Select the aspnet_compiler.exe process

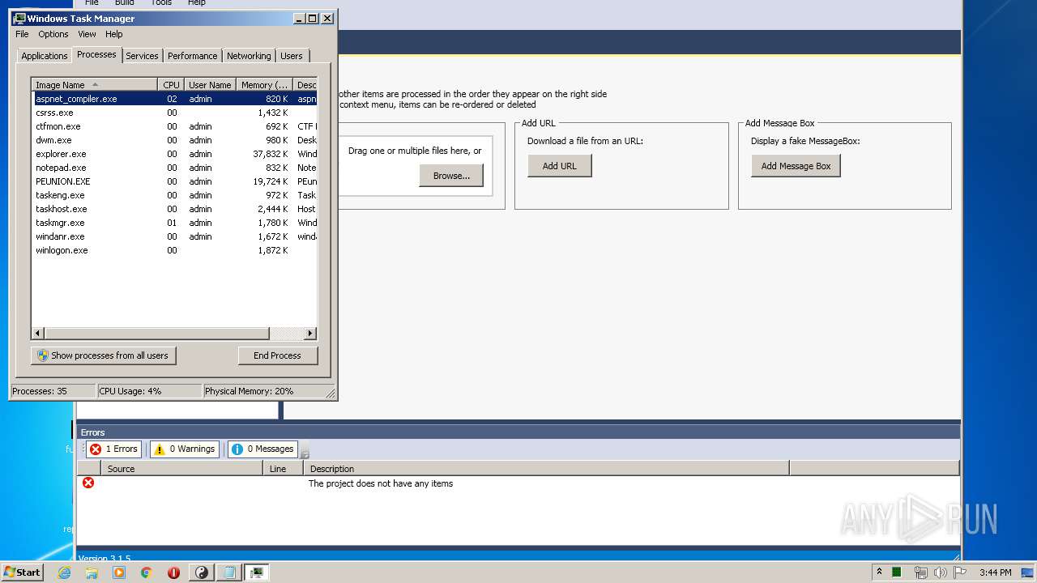(174, 99)
